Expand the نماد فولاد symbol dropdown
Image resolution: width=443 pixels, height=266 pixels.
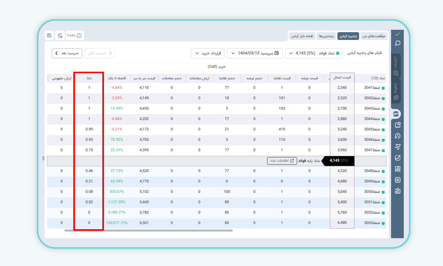(x=314, y=53)
